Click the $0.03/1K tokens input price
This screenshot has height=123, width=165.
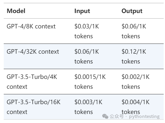(87, 31)
